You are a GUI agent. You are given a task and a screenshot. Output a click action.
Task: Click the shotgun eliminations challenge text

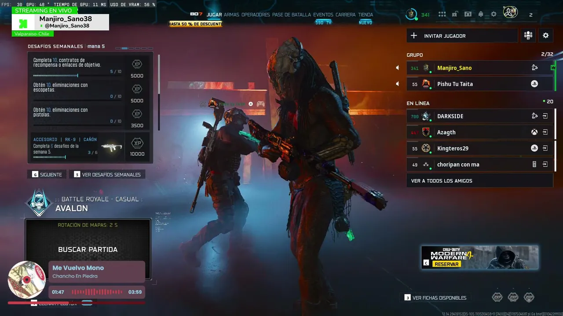click(x=61, y=87)
